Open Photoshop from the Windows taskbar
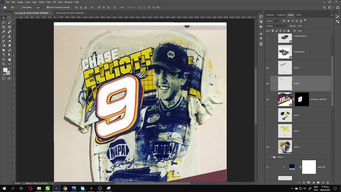341x192 pixels. (x=56, y=189)
